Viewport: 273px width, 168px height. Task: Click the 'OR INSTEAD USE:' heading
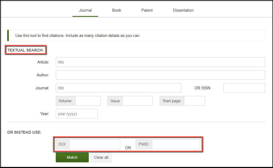coord(24,132)
